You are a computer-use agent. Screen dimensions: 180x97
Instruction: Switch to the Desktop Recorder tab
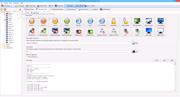(x=71, y=9)
